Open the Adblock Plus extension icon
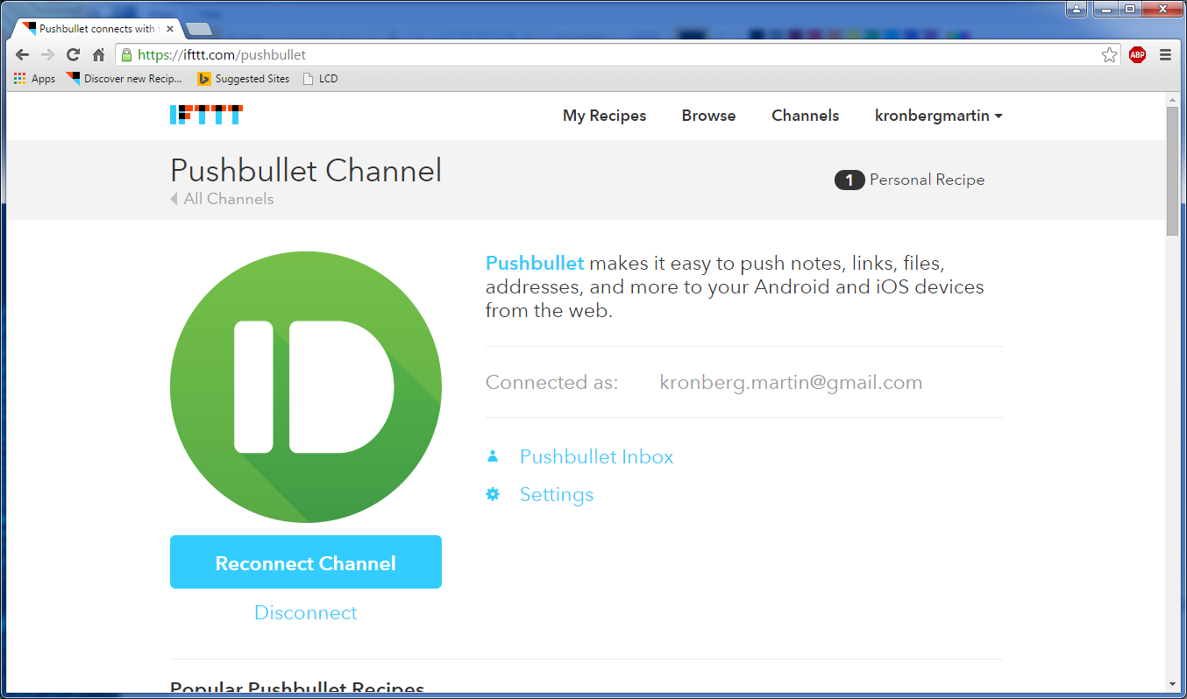 pyautogui.click(x=1137, y=54)
